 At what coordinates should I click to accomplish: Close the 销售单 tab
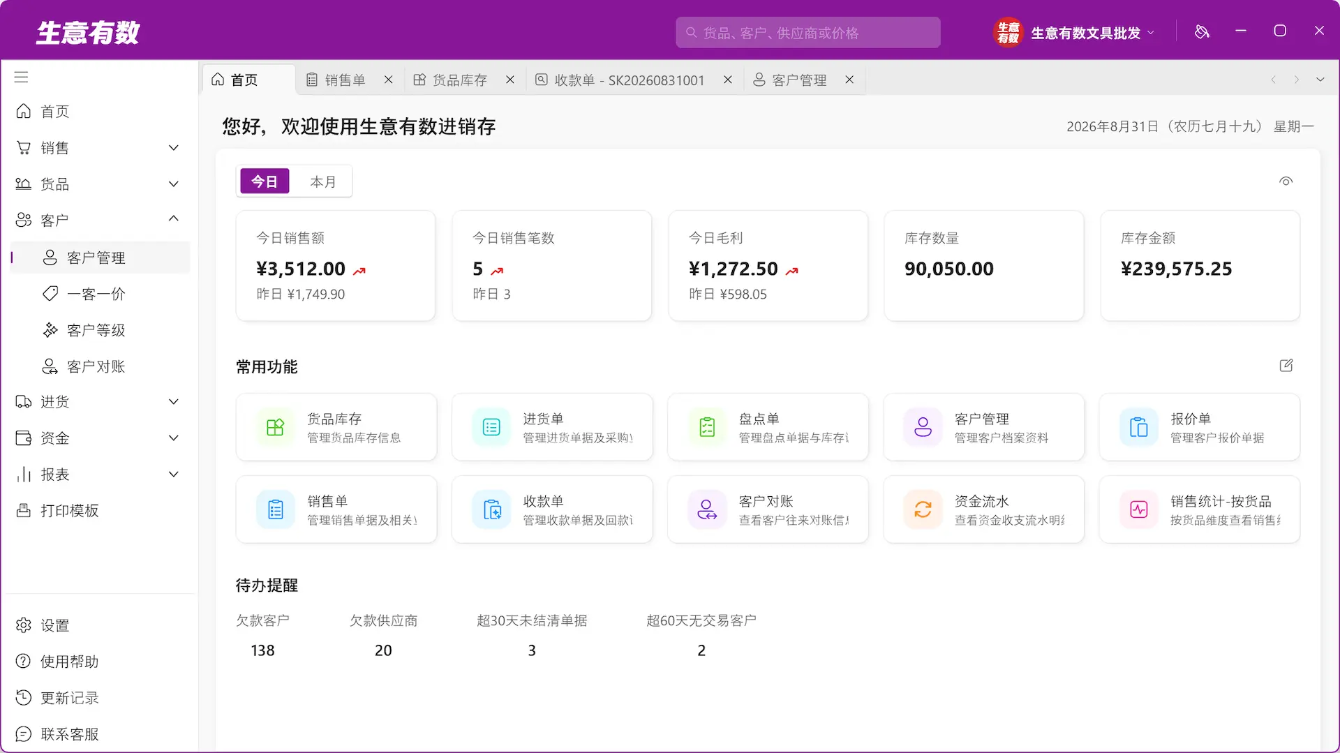point(389,80)
